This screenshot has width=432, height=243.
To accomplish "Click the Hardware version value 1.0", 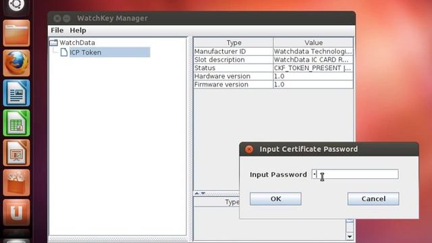I will [313, 76].
